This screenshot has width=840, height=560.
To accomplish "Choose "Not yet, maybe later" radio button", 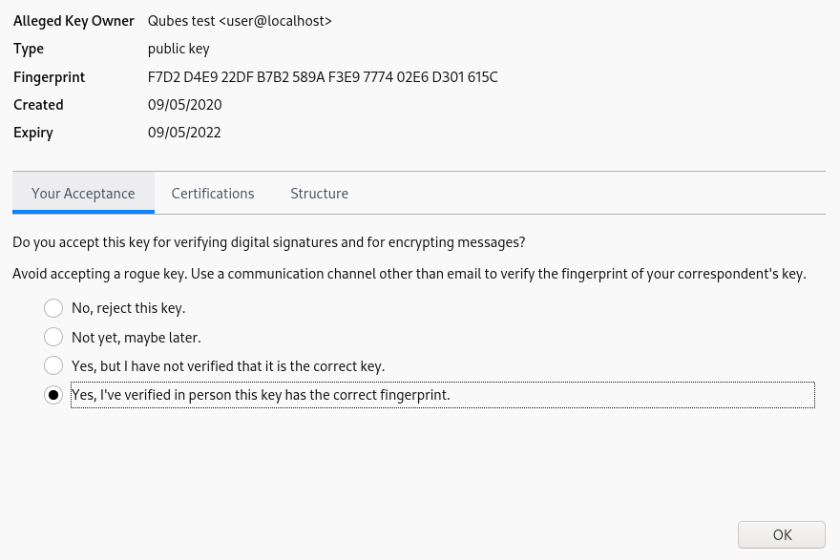I will (x=53, y=337).
